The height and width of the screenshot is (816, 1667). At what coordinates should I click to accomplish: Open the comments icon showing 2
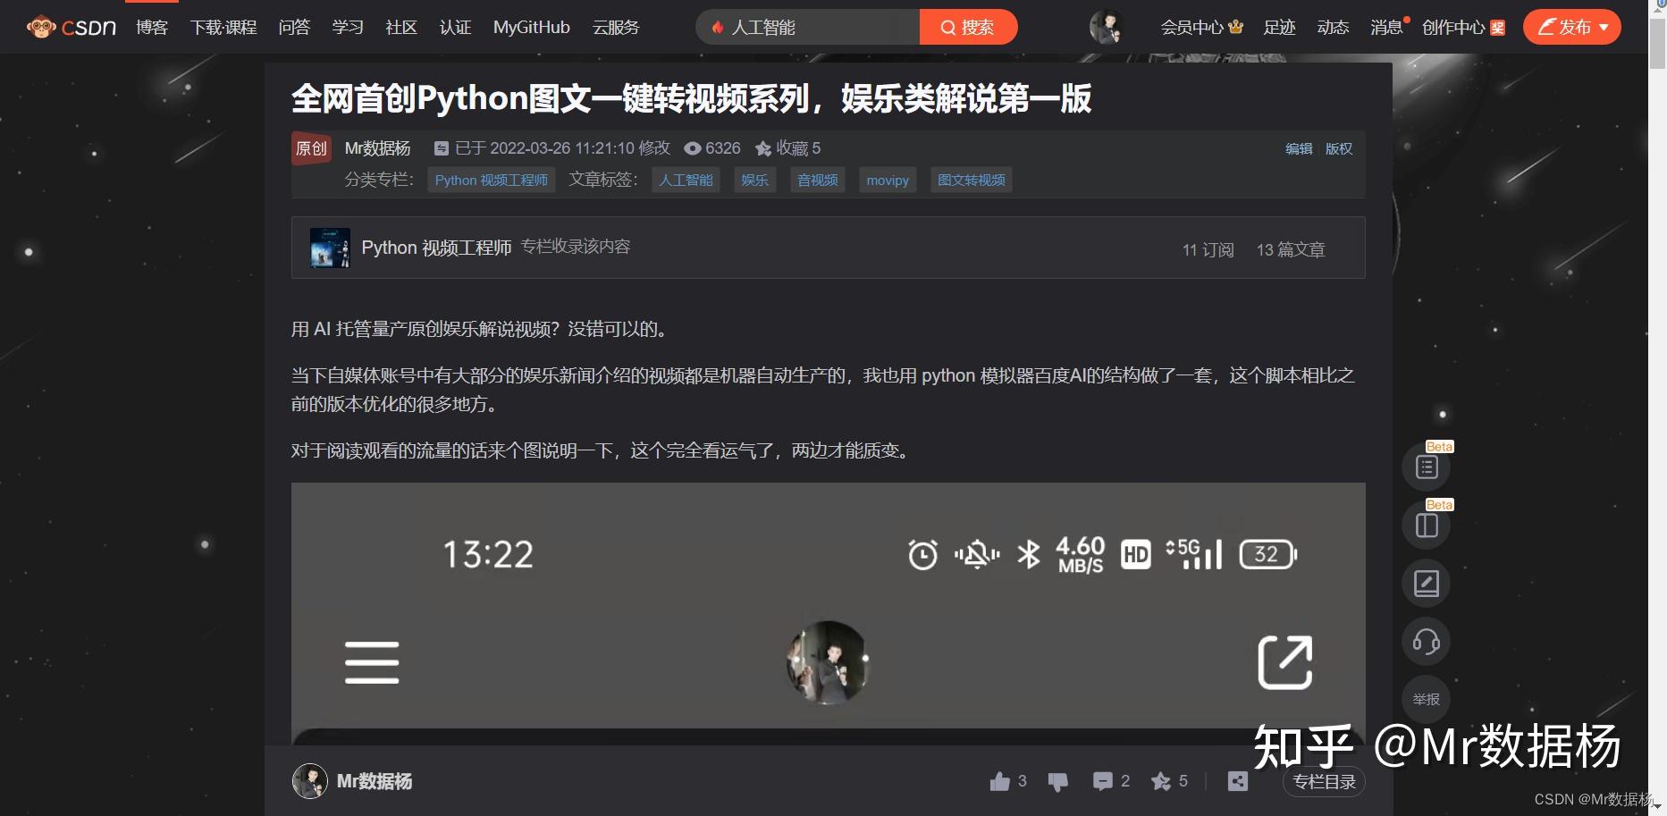pyautogui.click(x=1102, y=780)
